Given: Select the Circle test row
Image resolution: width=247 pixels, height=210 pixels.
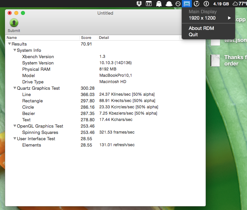Looking at the screenshot, I should pos(105,107).
